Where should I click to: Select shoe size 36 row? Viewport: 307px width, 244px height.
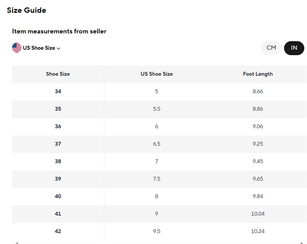click(x=58, y=126)
